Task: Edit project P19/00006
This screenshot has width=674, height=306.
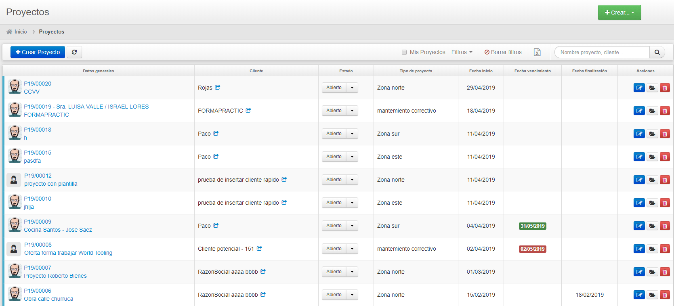Action: [x=639, y=295]
